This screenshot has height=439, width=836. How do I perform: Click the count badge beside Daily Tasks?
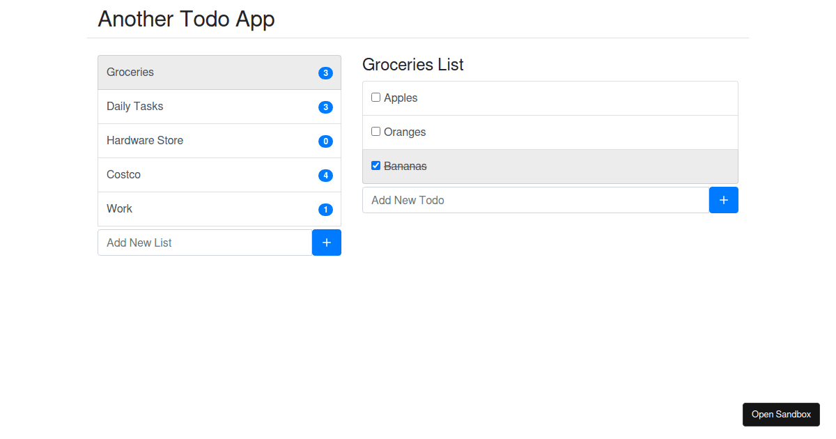pyautogui.click(x=325, y=107)
